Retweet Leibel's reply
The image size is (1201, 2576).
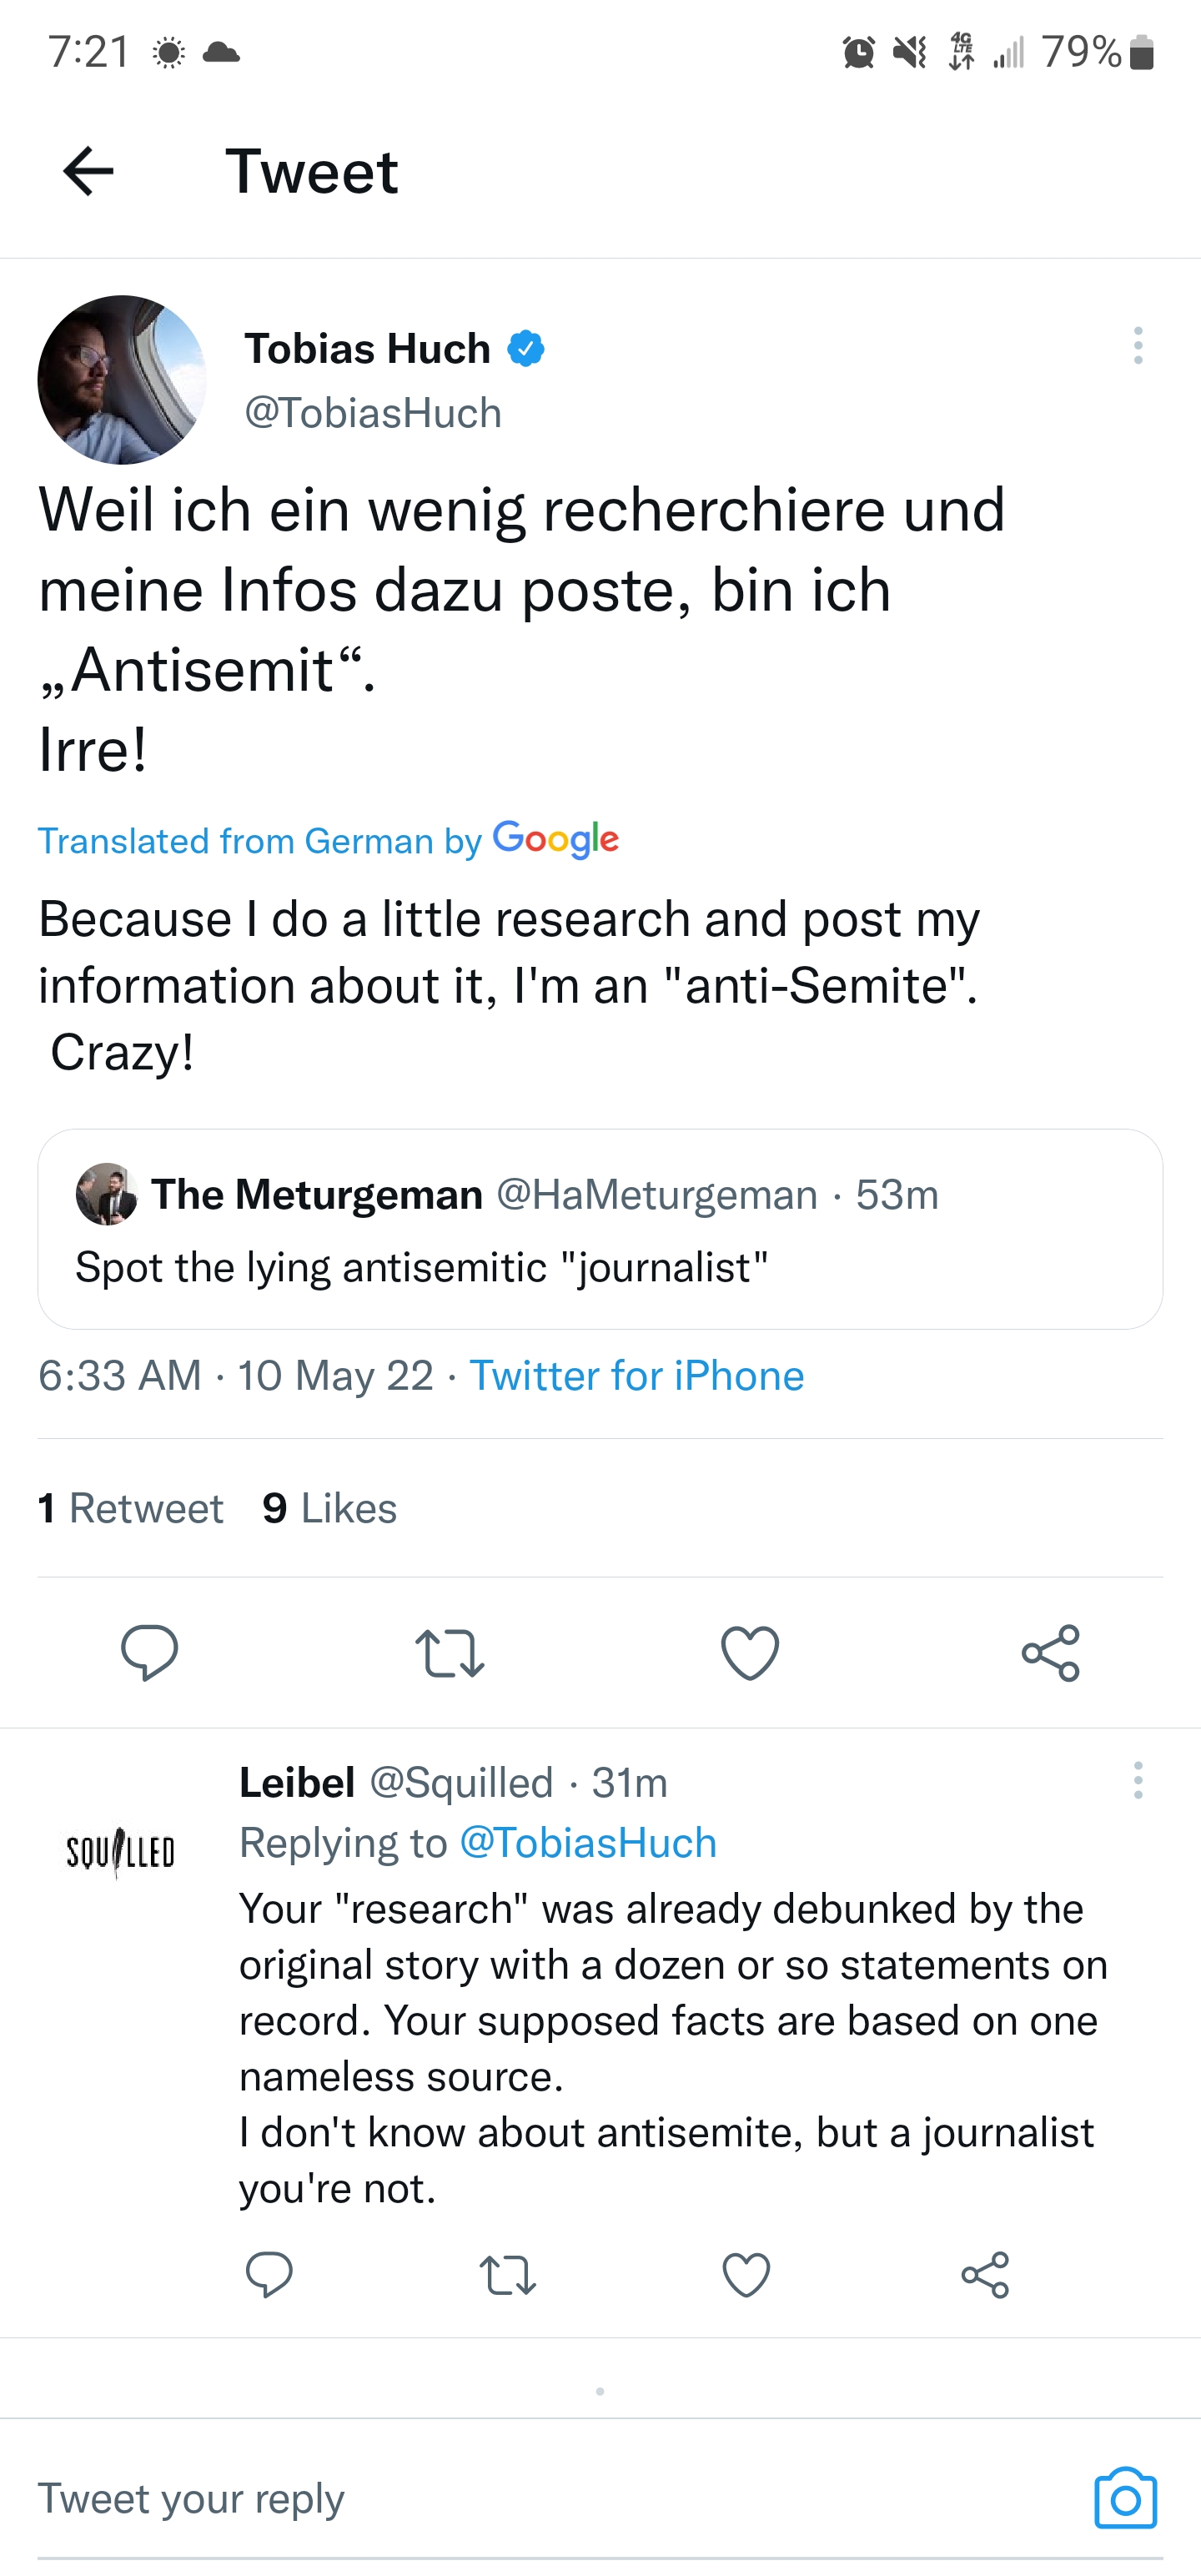tap(508, 2275)
